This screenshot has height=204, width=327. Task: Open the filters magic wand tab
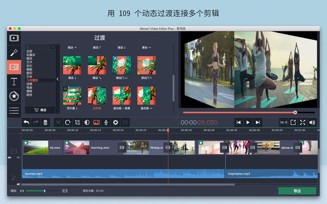(x=14, y=53)
